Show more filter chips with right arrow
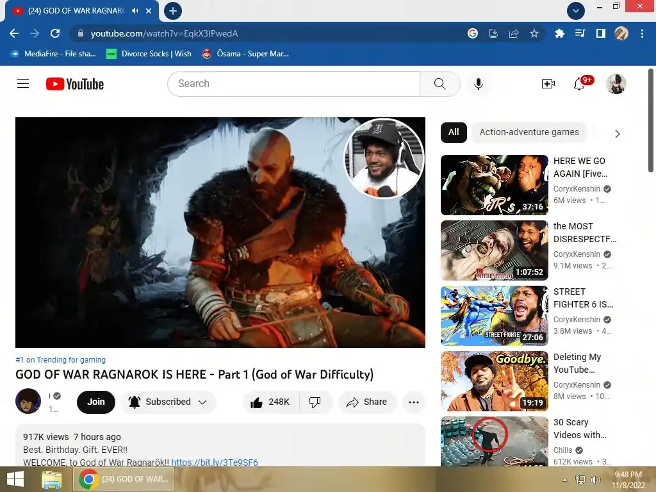 pos(618,134)
